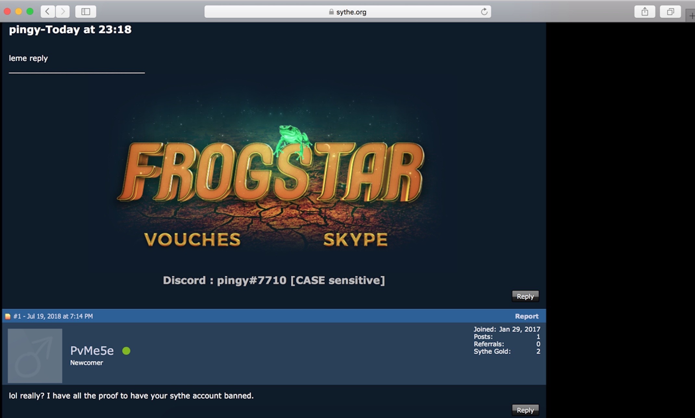This screenshot has height=418, width=695.
Task: Click the SKYPE link in signature
Action: click(355, 240)
